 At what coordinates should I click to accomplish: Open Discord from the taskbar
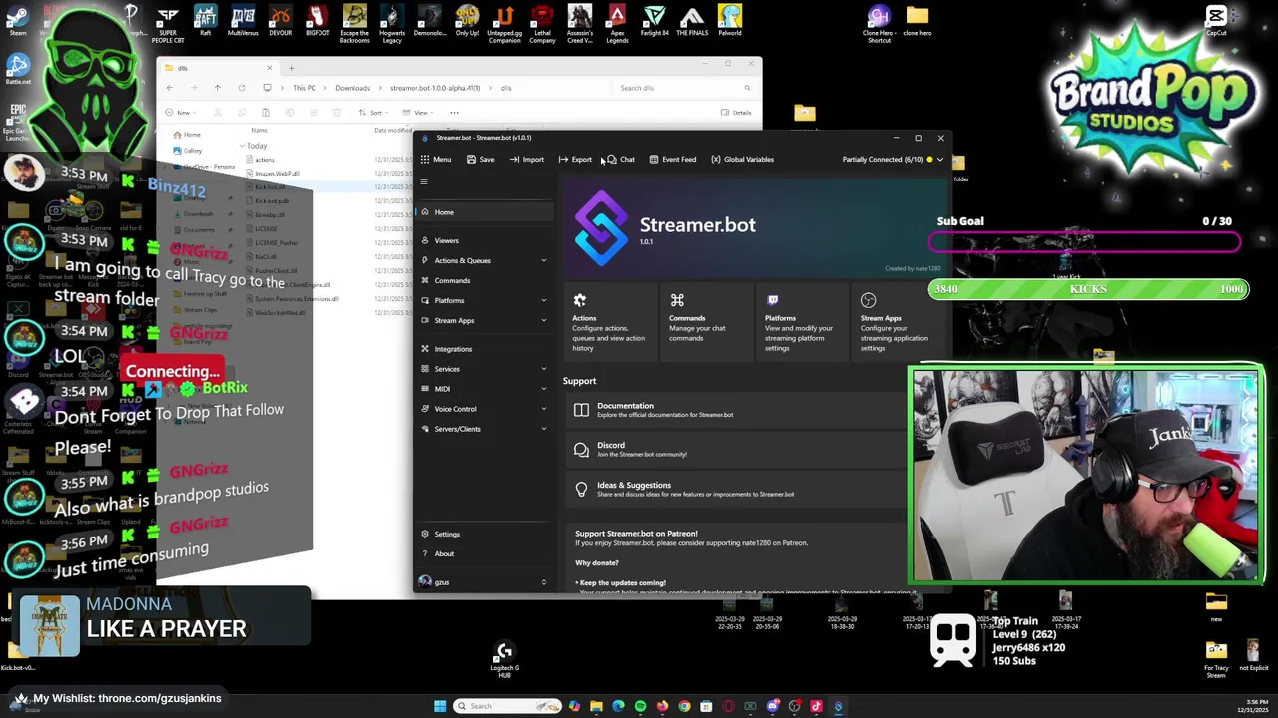[x=772, y=706]
